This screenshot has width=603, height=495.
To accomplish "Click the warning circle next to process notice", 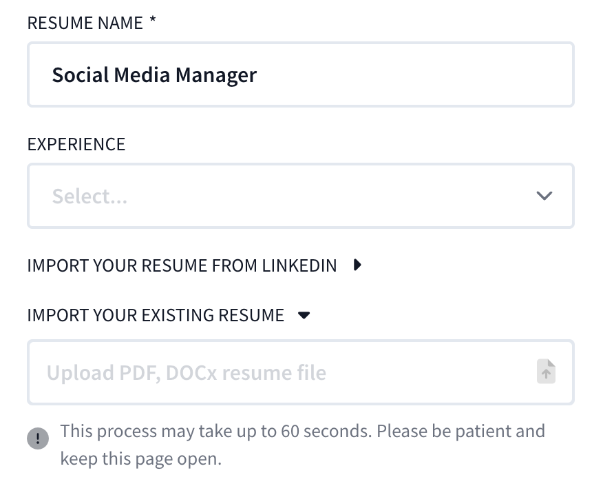I will point(38,438).
